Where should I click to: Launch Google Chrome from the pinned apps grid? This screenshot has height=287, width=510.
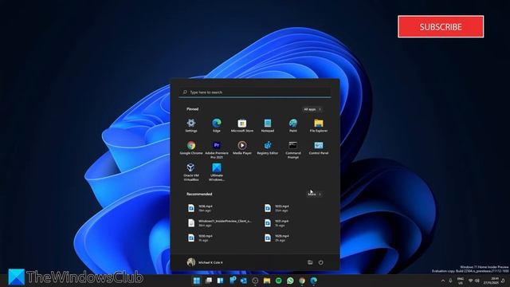pyautogui.click(x=191, y=147)
